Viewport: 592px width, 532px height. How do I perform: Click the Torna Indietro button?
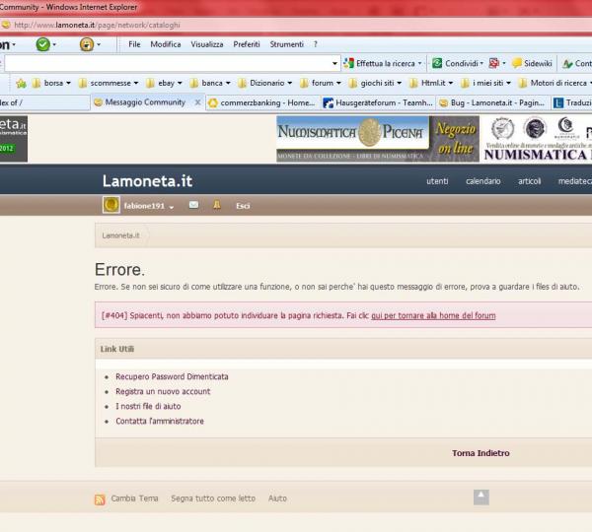click(x=481, y=453)
